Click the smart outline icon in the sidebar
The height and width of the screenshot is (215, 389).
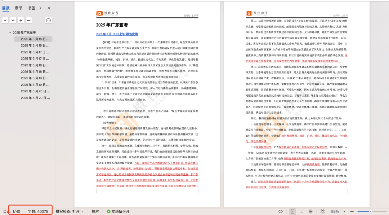(x=48, y=21)
